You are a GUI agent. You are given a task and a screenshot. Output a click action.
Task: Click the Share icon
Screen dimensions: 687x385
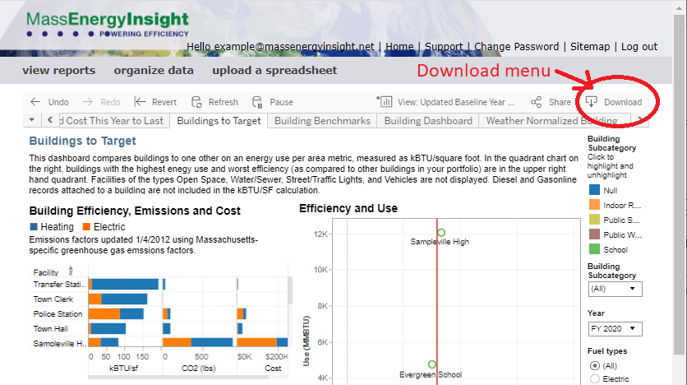[x=537, y=102]
